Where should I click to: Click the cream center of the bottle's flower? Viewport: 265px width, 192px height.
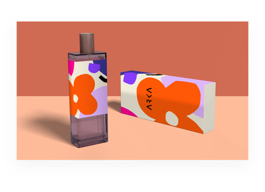click(76, 98)
